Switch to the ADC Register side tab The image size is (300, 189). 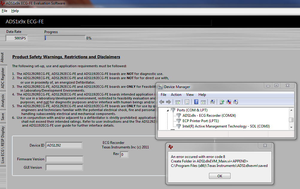(x=3, y=78)
